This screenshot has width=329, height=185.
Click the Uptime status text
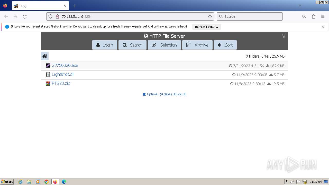(164, 94)
